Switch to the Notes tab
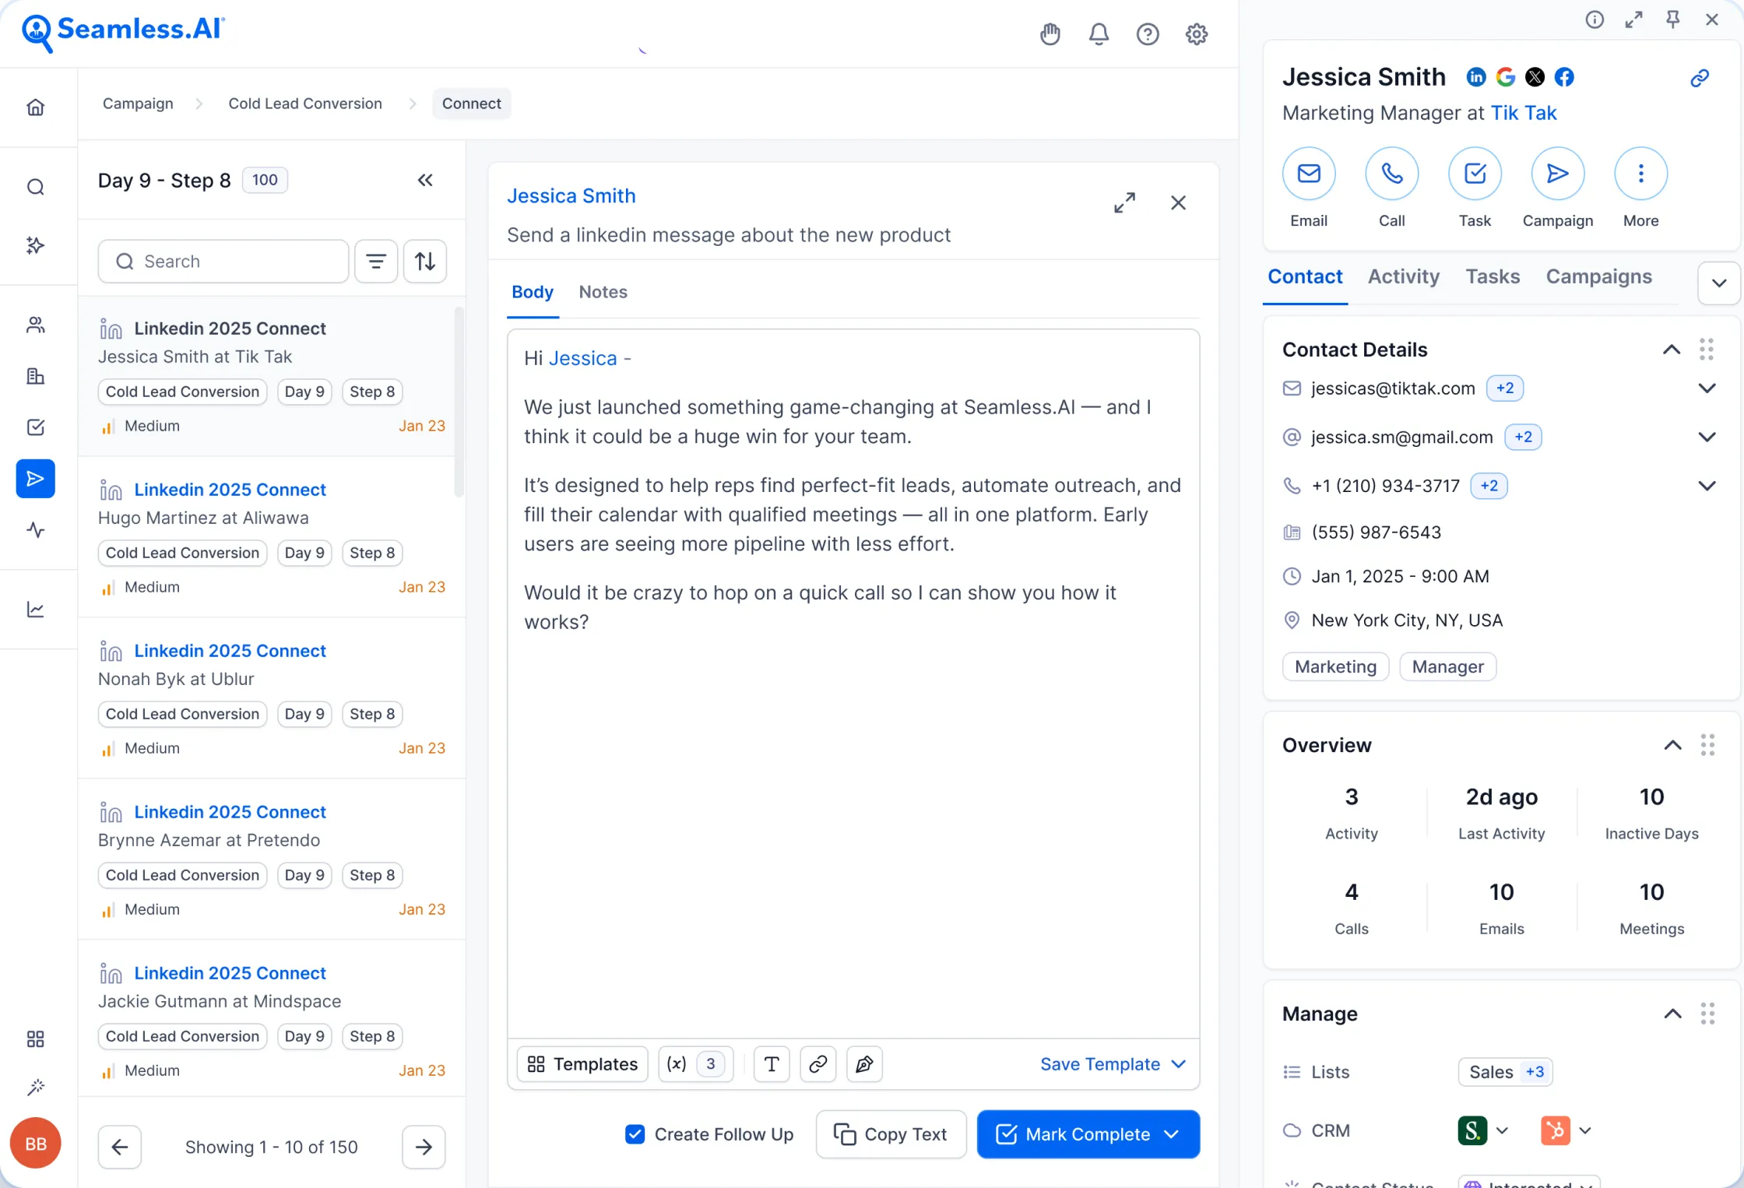This screenshot has width=1744, height=1188. pos(603,292)
